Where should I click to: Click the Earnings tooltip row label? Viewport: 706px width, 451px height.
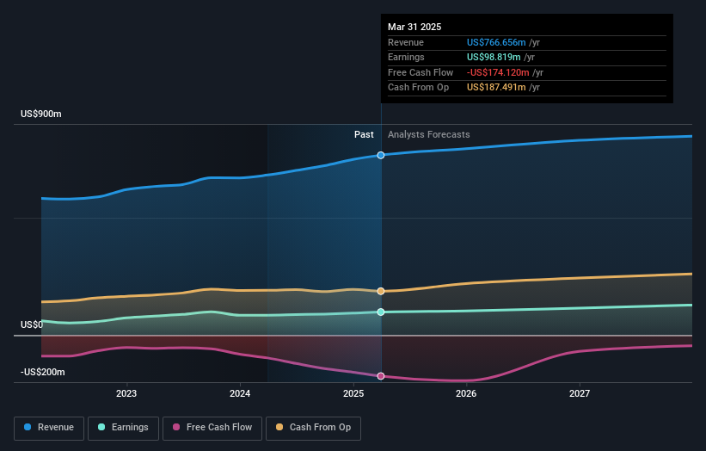(x=406, y=57)
